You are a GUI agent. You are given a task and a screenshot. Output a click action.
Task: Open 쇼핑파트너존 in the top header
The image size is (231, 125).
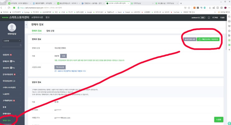[x=37, y=17]
